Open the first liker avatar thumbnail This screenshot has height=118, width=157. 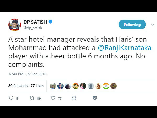point(53,86)
